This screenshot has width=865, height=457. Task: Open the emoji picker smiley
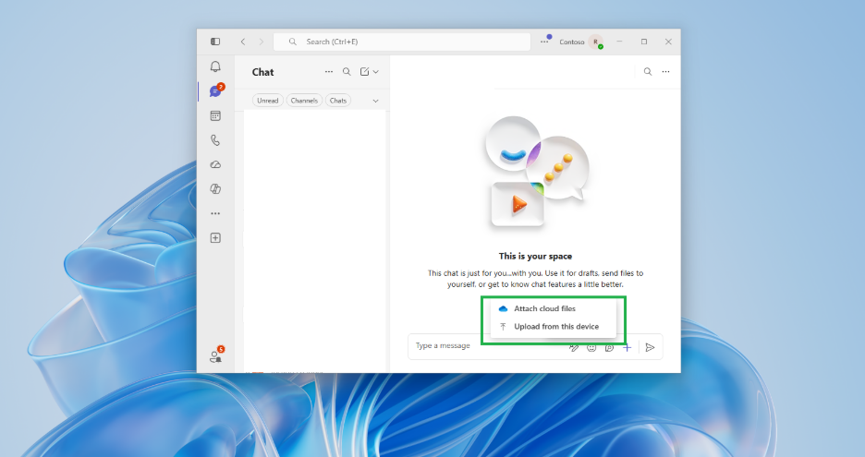591,347
